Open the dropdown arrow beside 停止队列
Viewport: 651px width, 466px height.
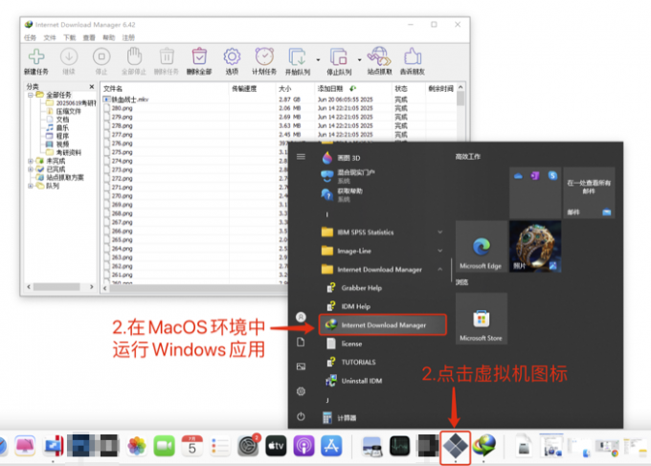(x=360, y=59)
